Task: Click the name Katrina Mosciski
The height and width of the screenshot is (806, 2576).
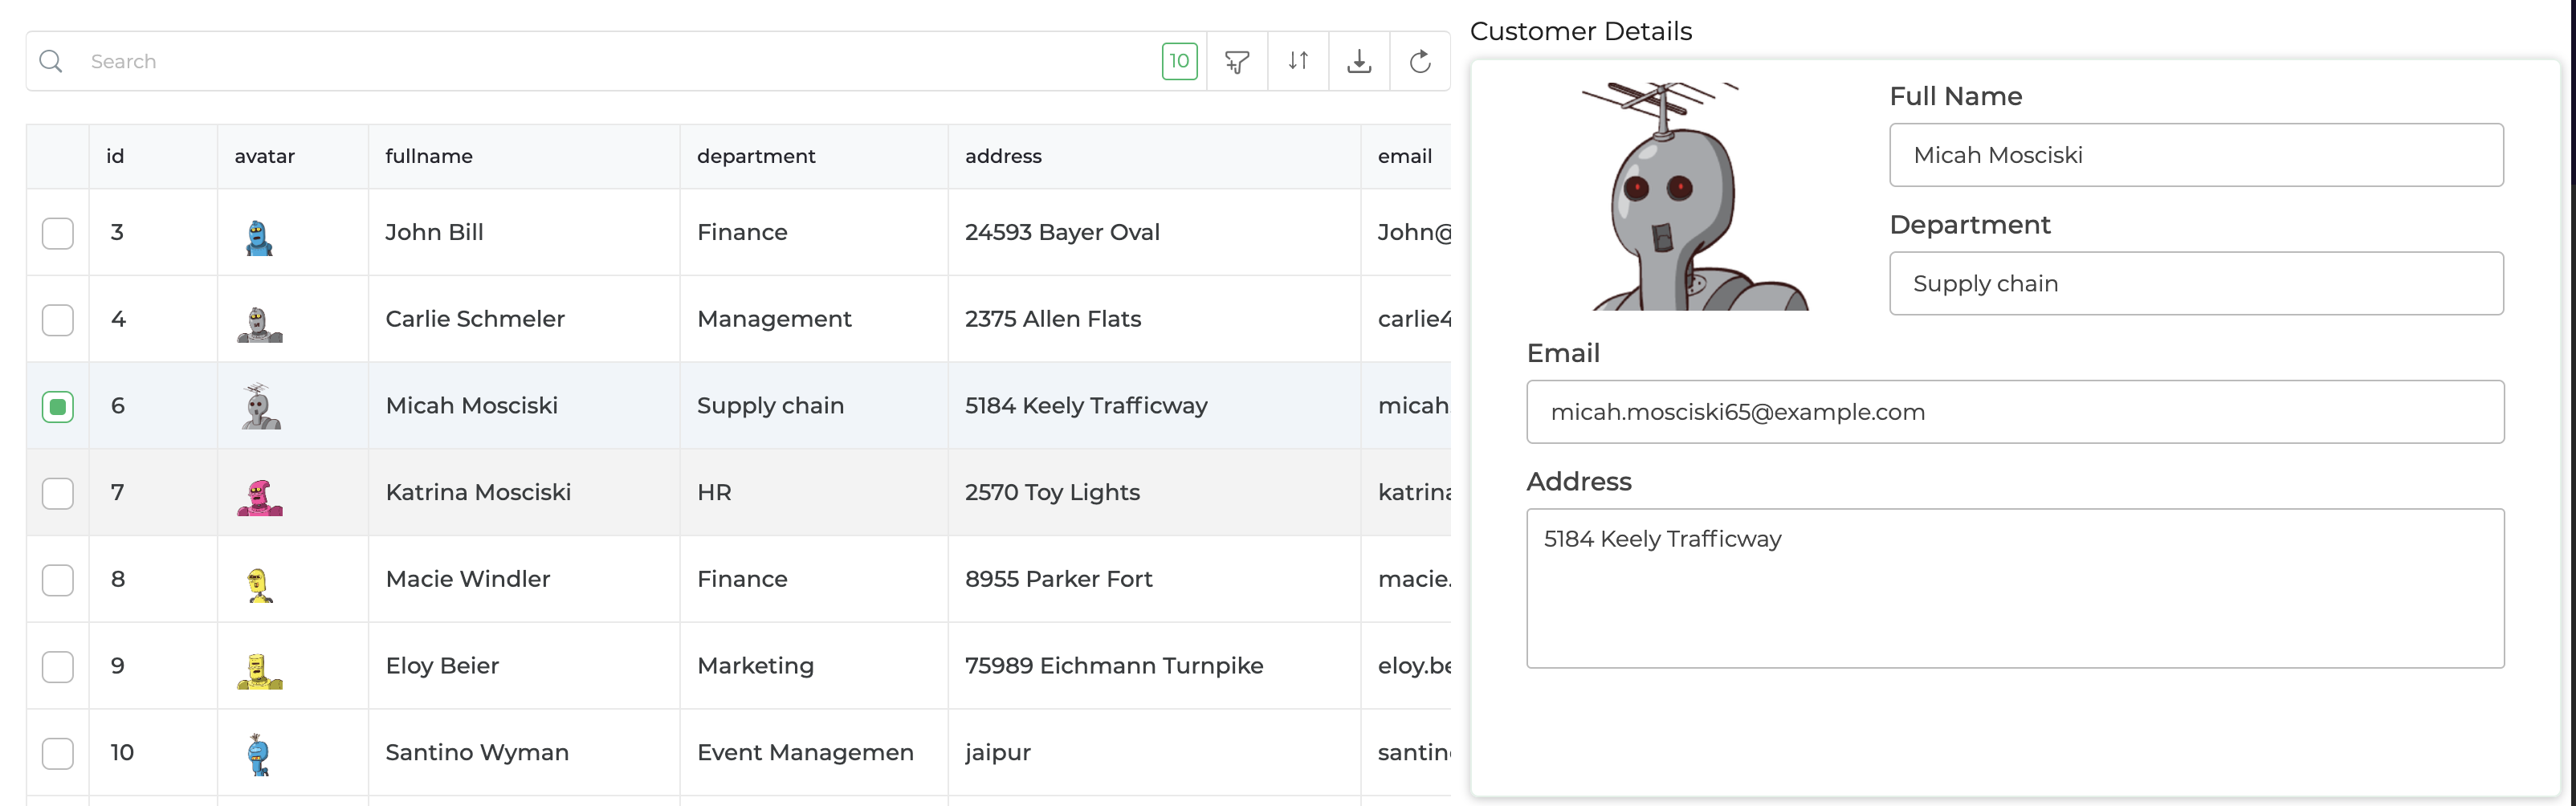Action: pos(478,492)
